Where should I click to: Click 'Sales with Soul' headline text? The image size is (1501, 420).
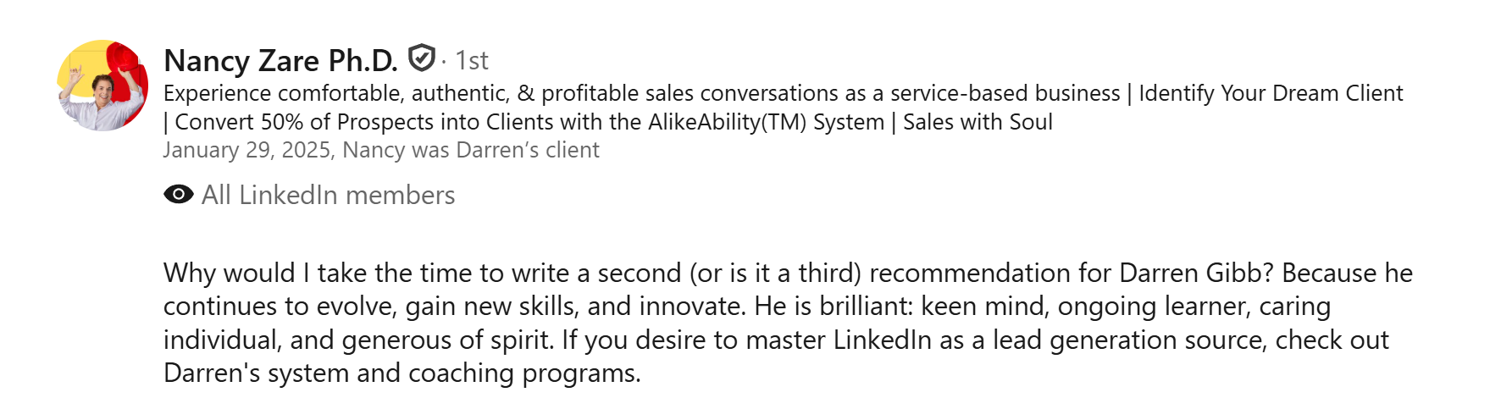coord(978,122)
